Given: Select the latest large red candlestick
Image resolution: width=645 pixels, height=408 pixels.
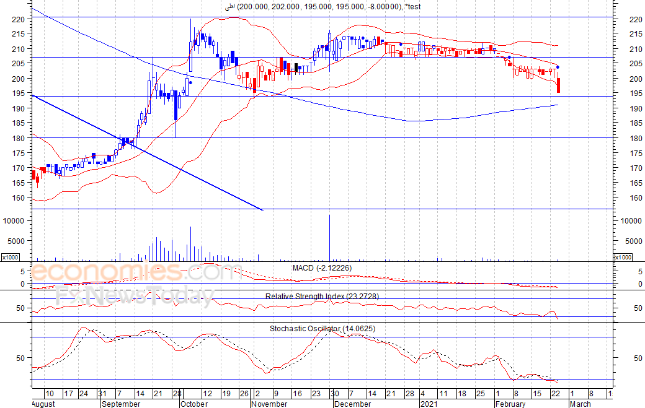Looking at the screenshot, I should (x=559, y=85).
